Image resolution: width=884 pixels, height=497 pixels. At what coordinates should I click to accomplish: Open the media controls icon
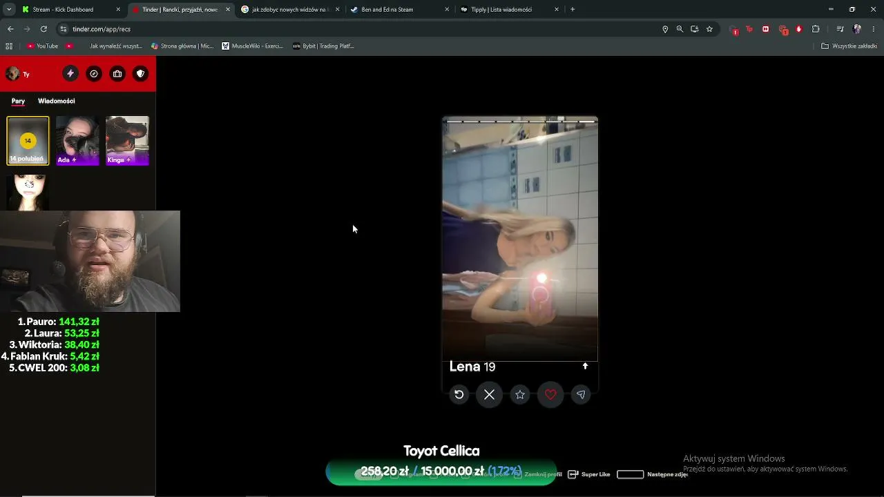(x=840, y=29)
